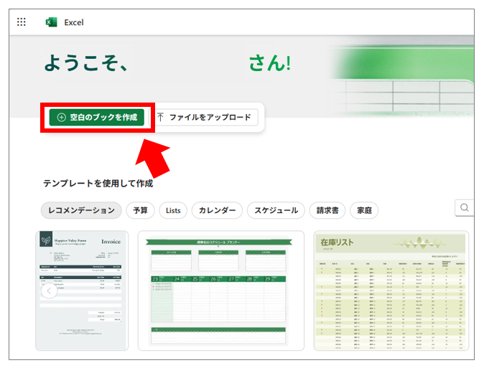
Task: Select the レコメンデーション template filter
Action: [81, 210]
